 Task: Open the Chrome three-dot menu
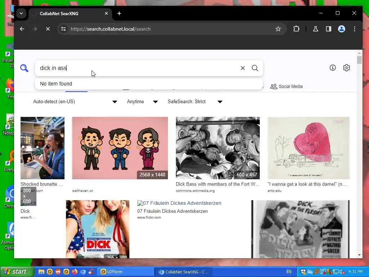(355, 29)
